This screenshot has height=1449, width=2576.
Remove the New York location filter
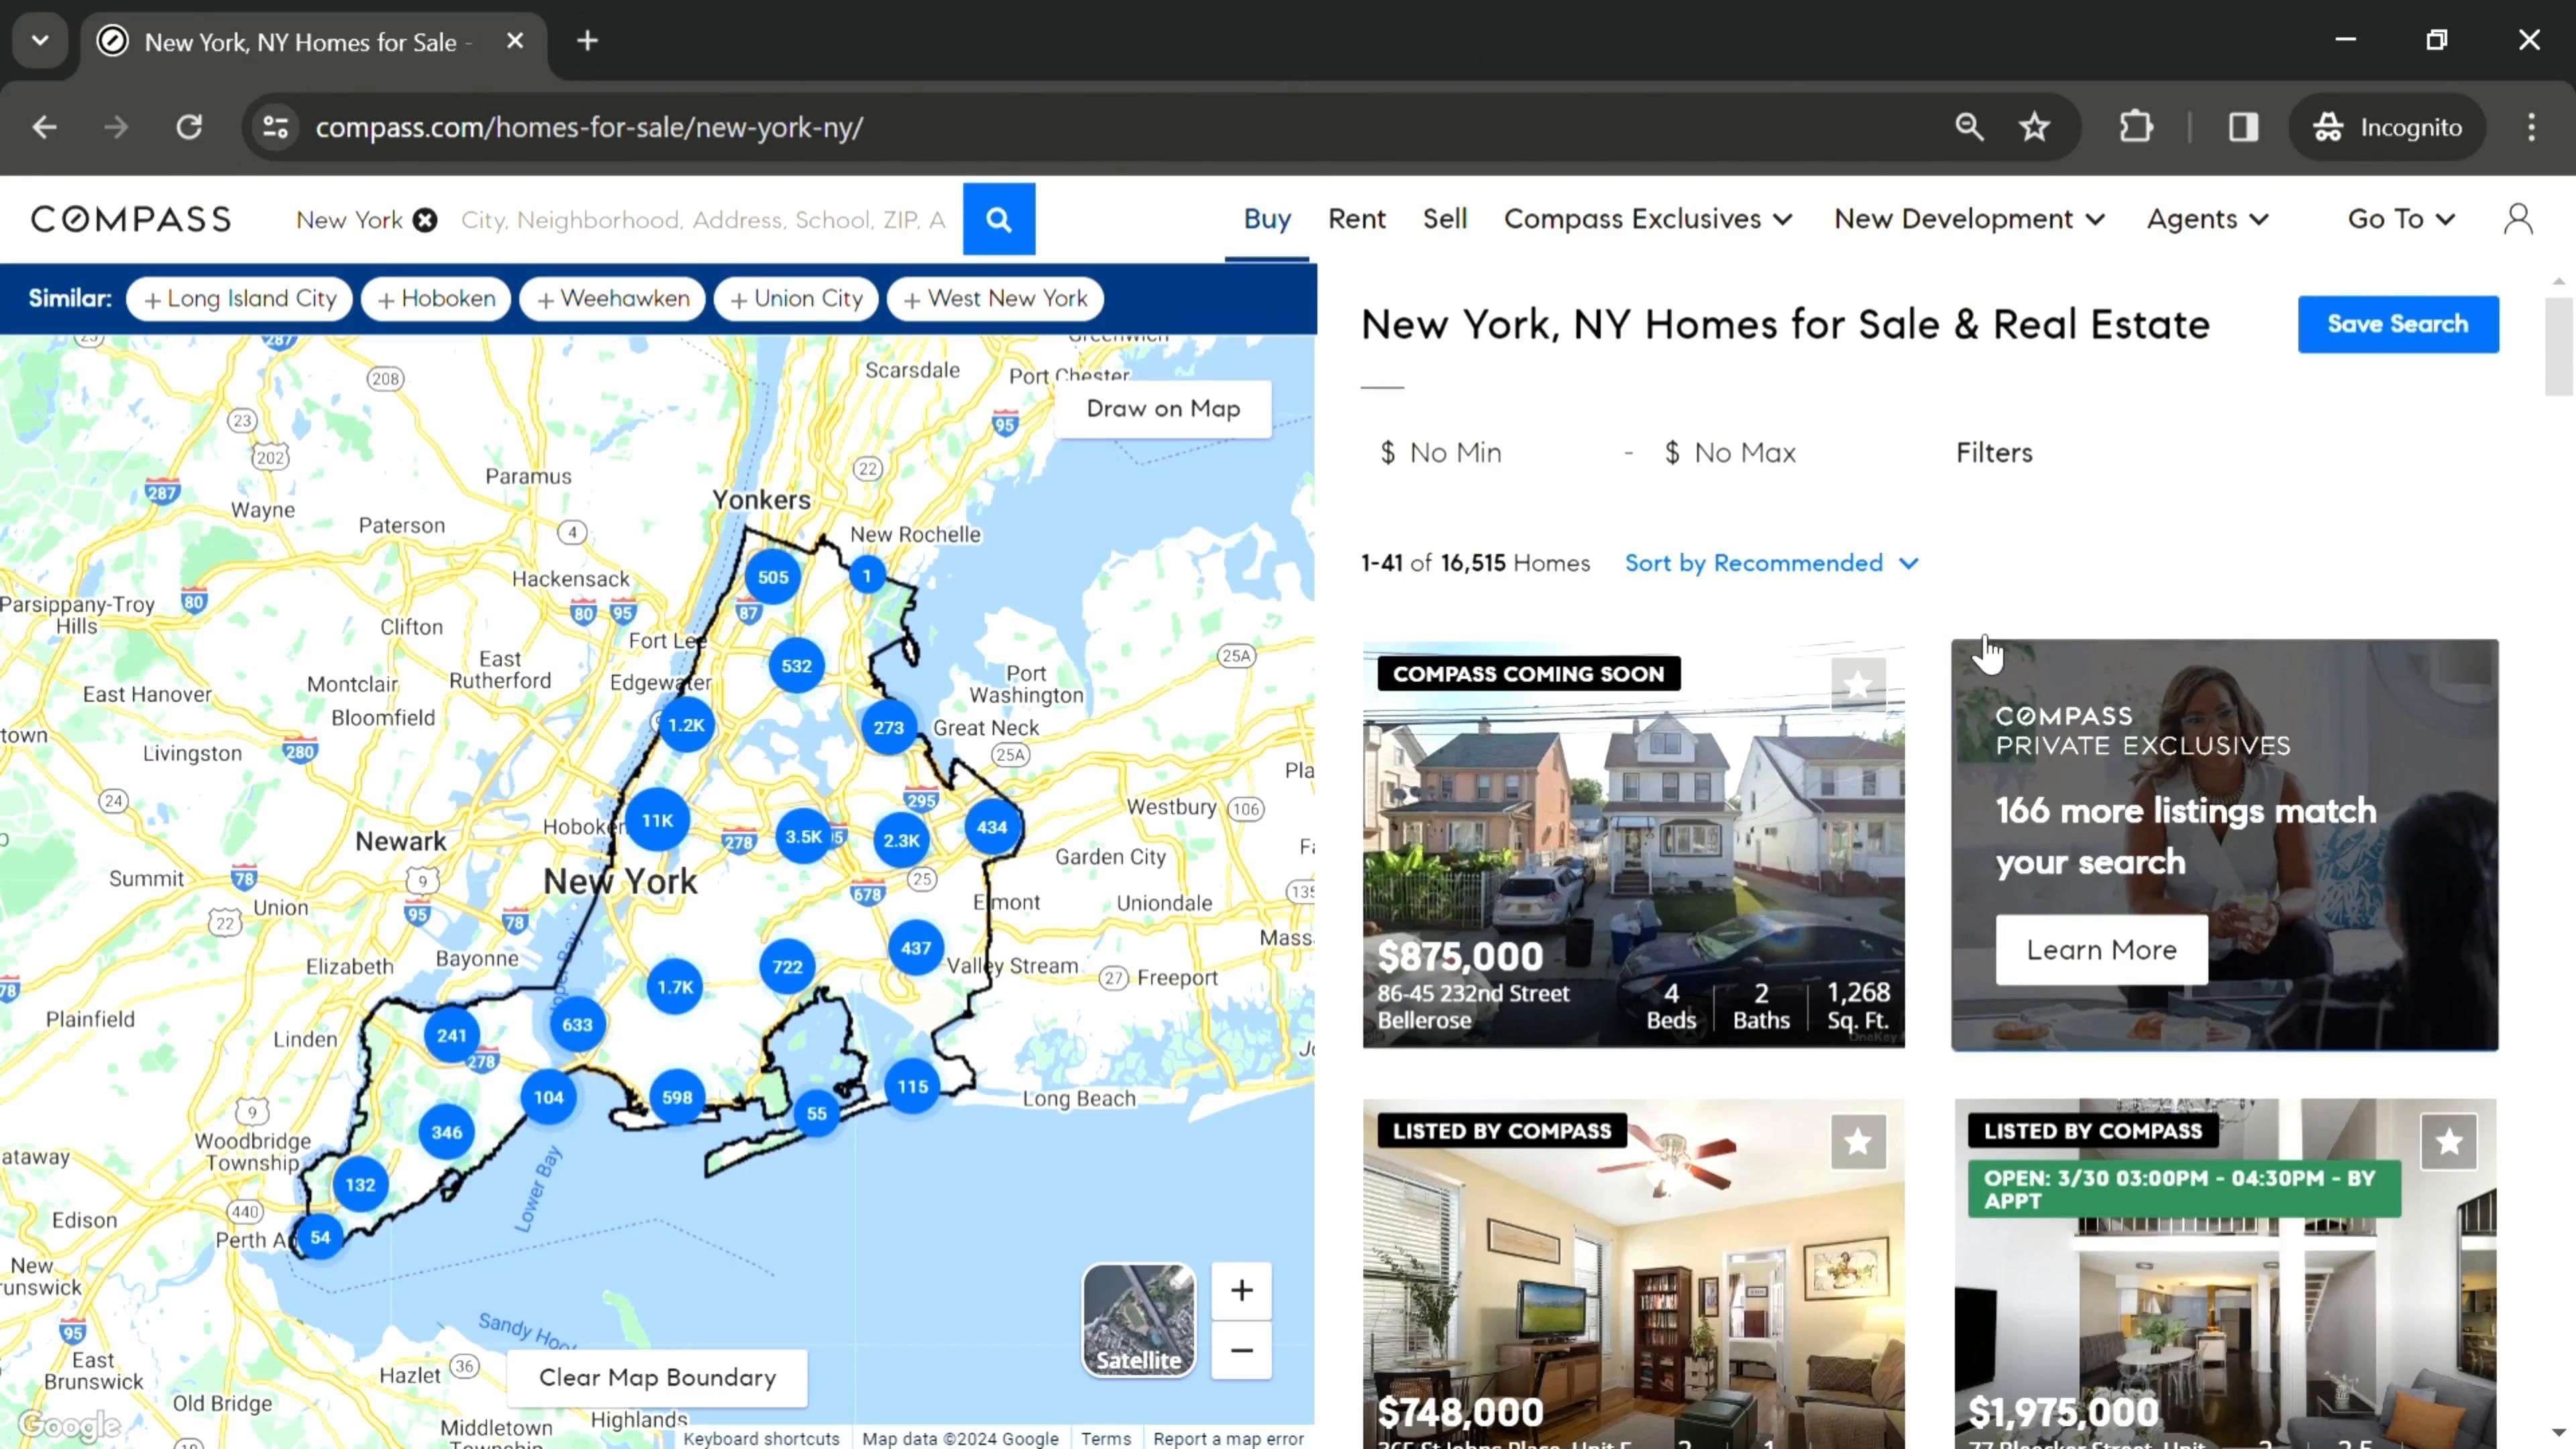[425, 220]
